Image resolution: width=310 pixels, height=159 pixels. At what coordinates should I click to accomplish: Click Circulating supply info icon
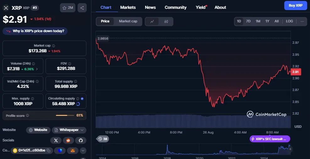coord(78,99)
